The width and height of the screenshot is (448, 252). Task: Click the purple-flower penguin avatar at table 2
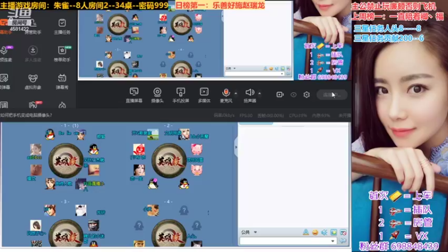coord(153,184)
